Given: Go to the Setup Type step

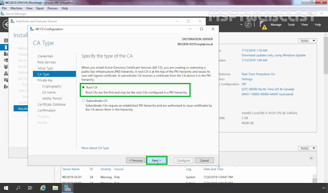Looking at the screenshot, I should click(45, 68).
